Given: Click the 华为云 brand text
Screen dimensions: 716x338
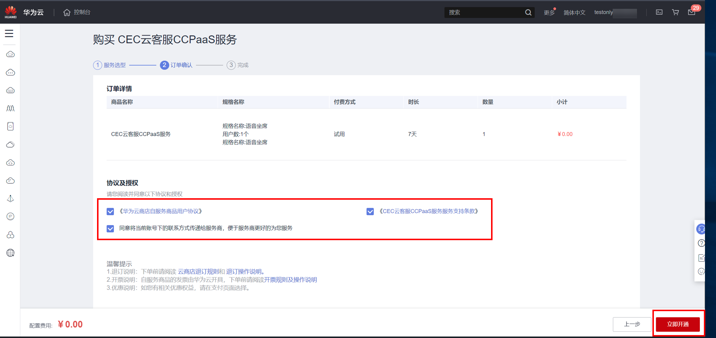Looking at the screenshot, I should point(33,12).
